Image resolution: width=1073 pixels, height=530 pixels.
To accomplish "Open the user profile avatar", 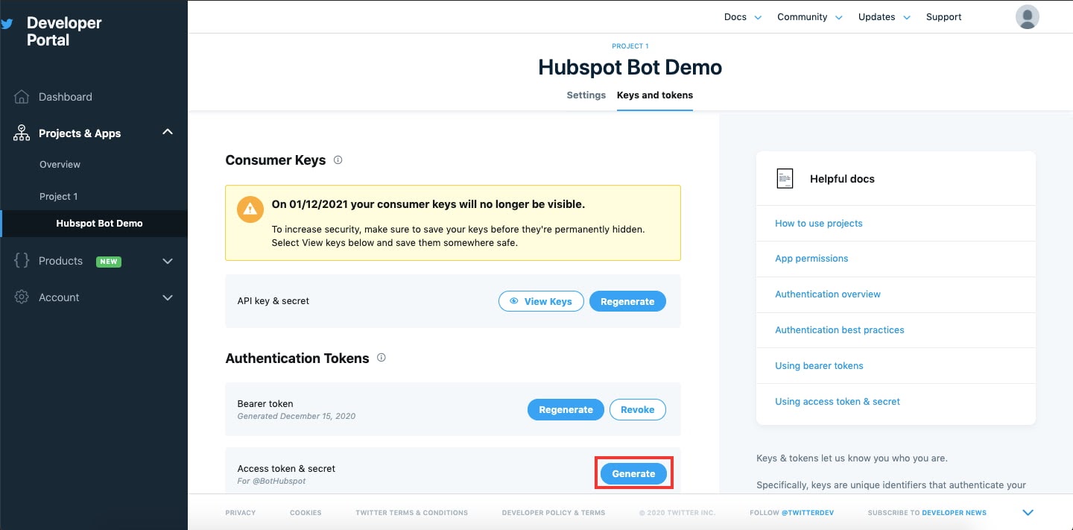I will click(1027, 17).
